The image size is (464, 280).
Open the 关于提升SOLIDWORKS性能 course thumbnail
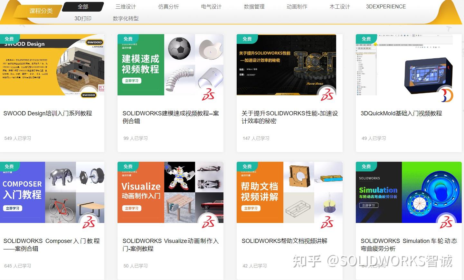point(286,65)
